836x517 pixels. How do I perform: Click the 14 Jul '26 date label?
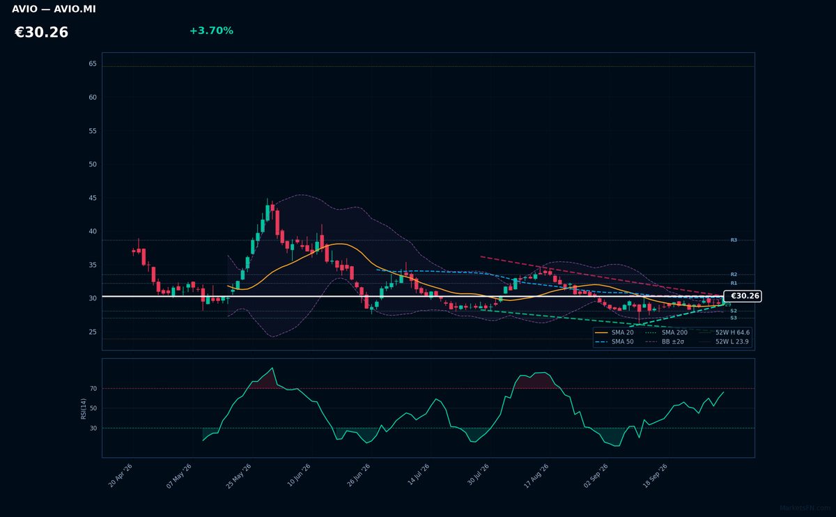pyautogui.click(x=419, y=476)
